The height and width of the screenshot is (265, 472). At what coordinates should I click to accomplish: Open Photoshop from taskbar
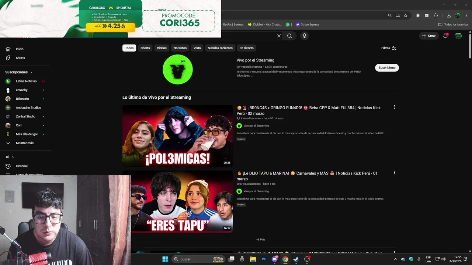[264, 259]
